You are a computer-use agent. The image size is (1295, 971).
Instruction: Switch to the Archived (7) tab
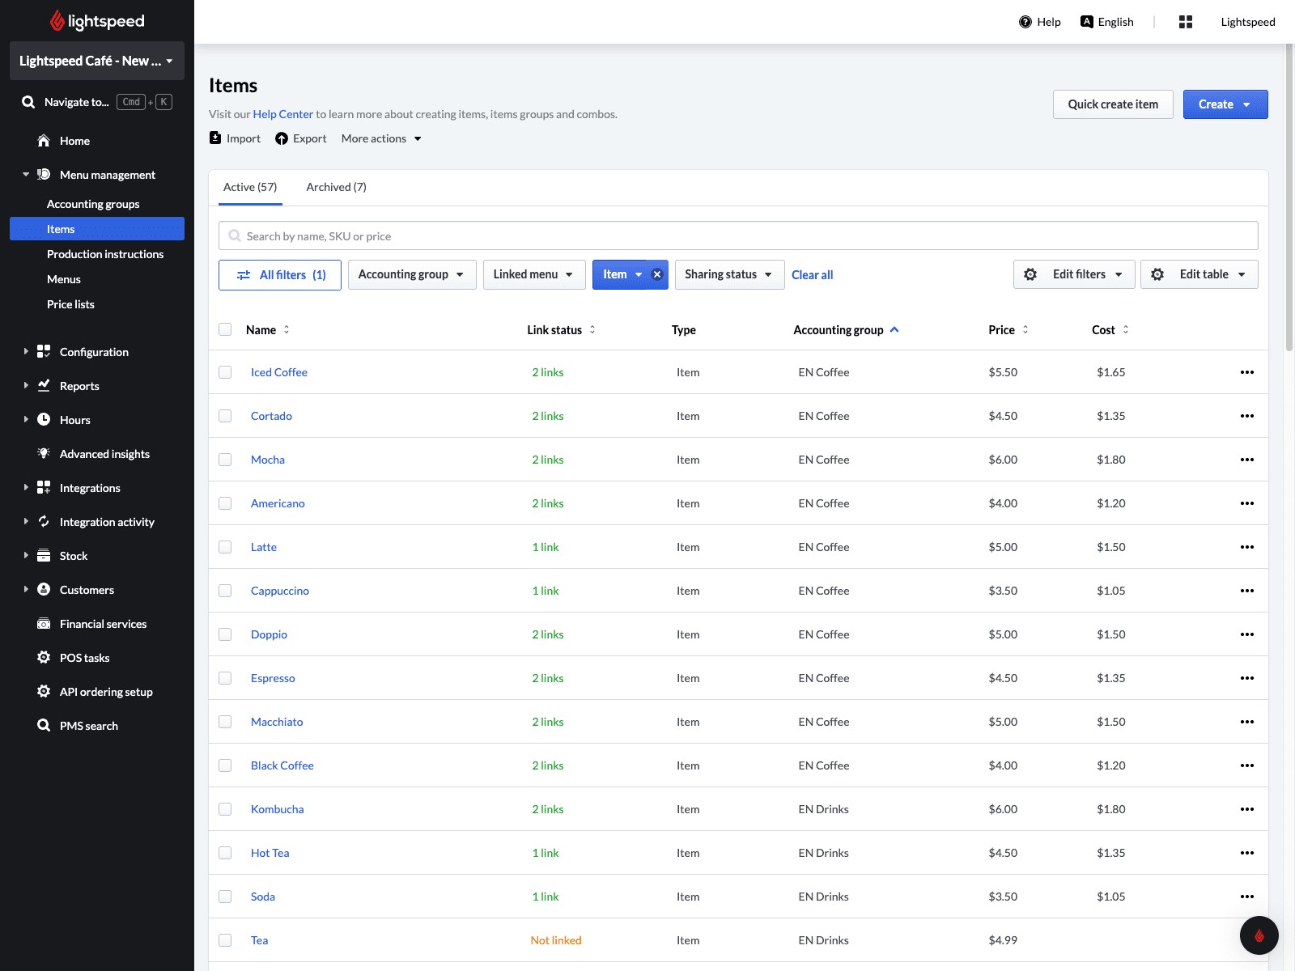336,187
